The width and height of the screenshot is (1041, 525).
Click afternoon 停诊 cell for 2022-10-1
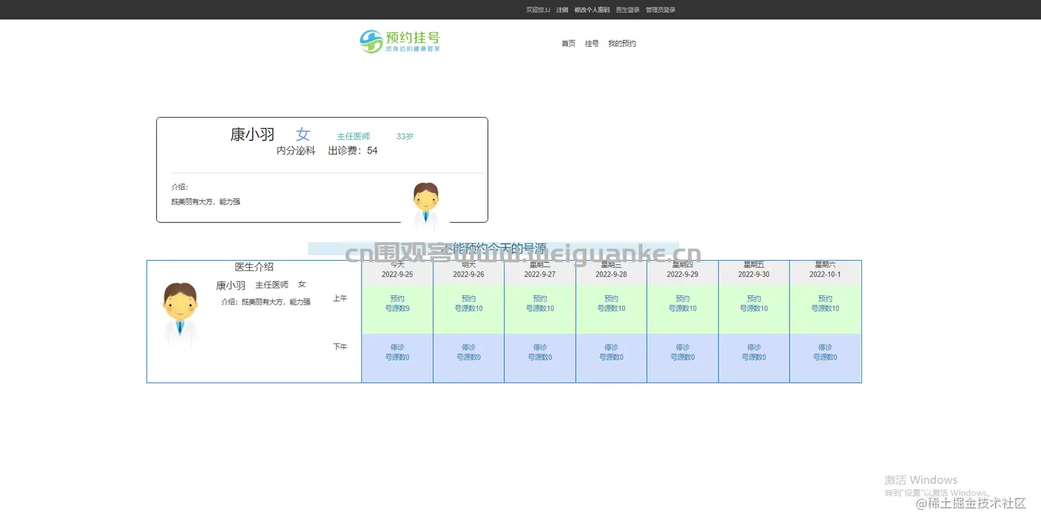(826, 358)
